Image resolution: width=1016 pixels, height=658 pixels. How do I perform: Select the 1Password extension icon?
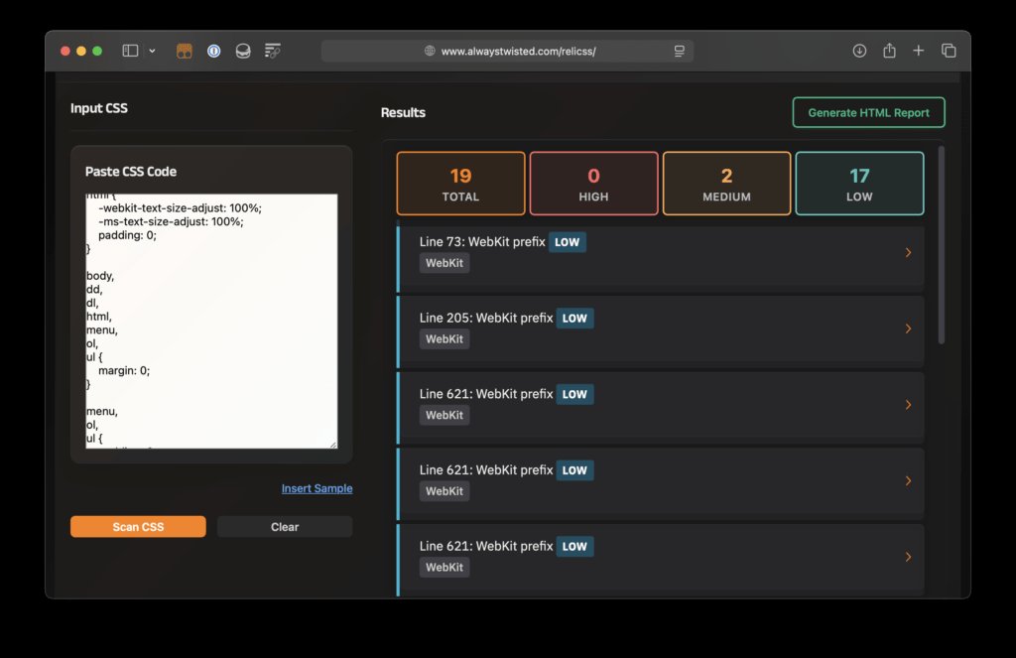(x=213, y=50)
